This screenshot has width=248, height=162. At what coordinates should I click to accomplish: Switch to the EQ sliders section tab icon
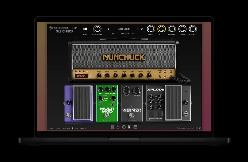129,127
